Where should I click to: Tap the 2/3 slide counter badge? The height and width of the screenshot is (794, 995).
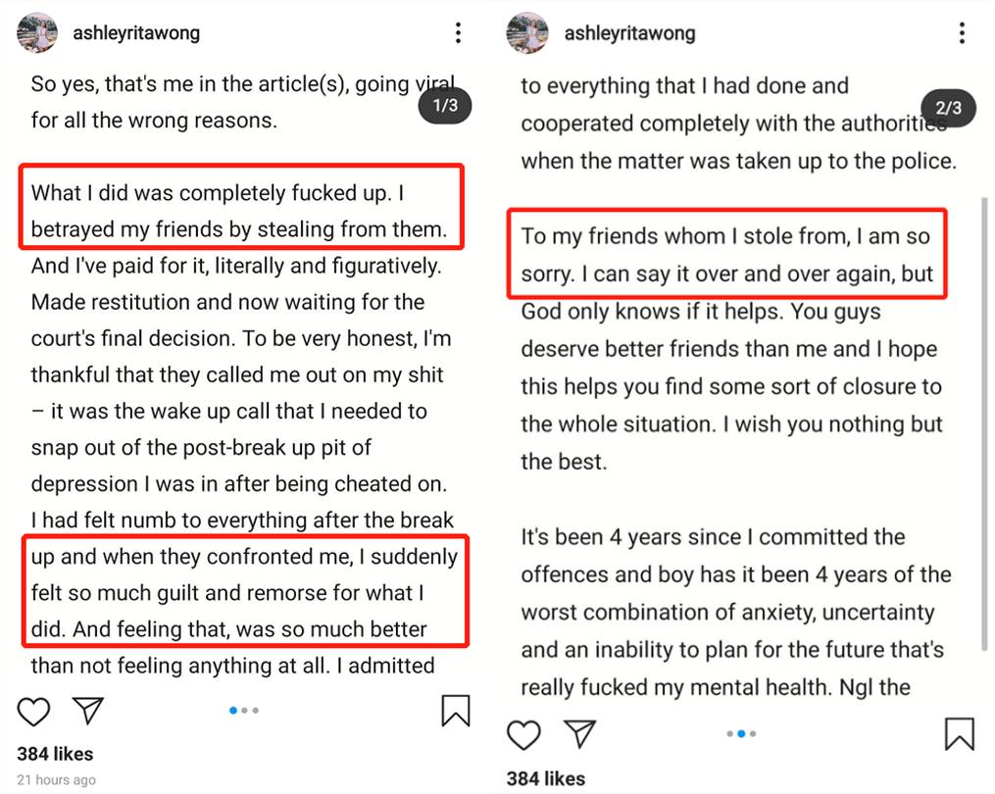tap(949, 109)
